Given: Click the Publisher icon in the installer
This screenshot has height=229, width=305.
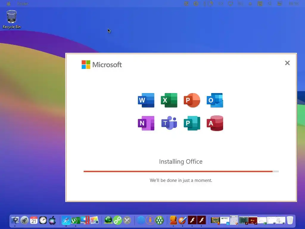Looking at the screenshot, I should point(192,123).
